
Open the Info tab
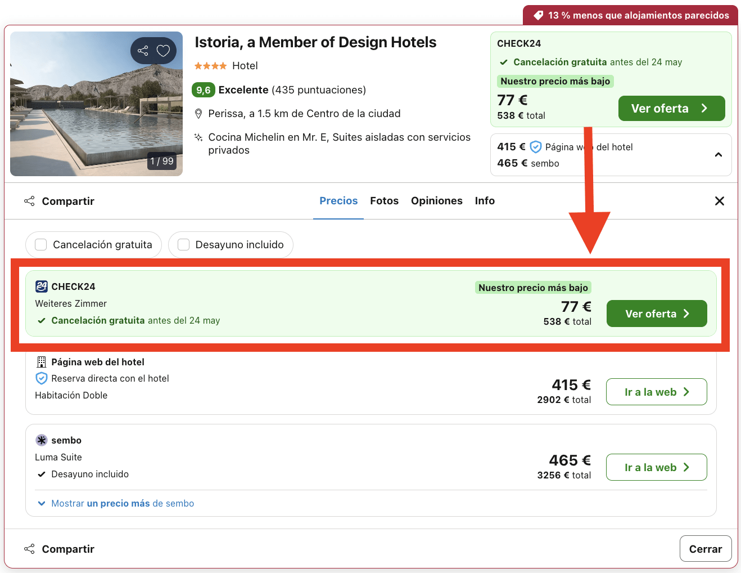pyautogui.click(x=485, y=201)
